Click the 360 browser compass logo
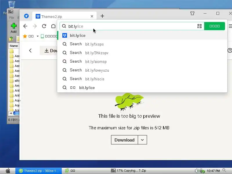Image resolution: width=232 pixels, height=174 pixels. [x=26, y=16]
